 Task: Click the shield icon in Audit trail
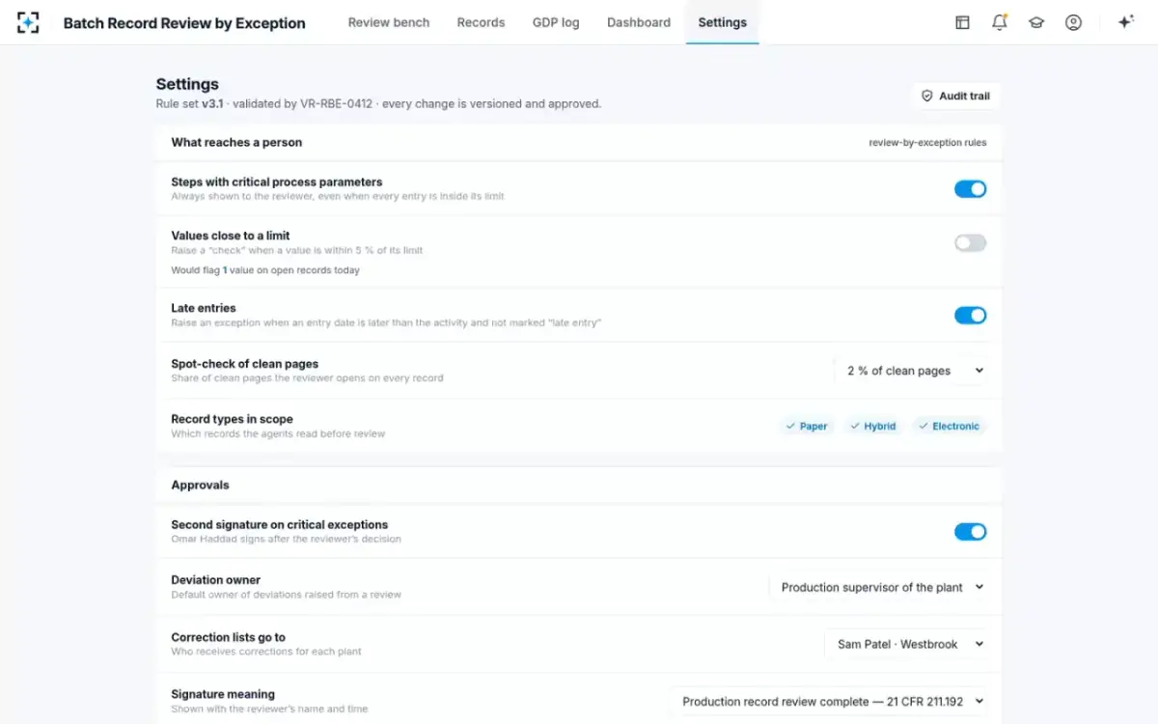(x=927, y=96)
